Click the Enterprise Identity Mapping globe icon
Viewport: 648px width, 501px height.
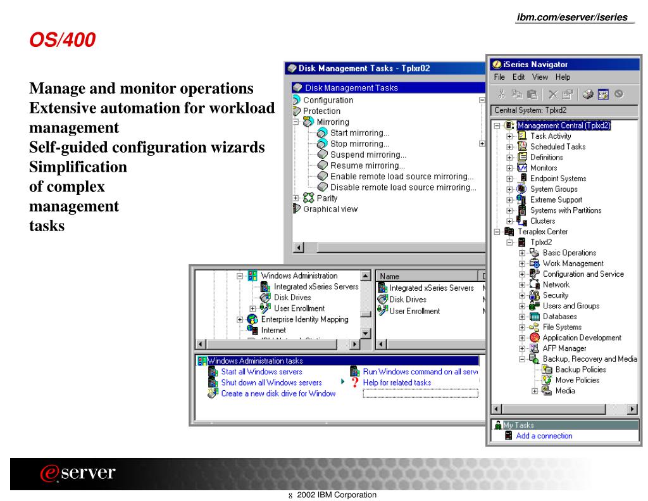coord(252,319)
